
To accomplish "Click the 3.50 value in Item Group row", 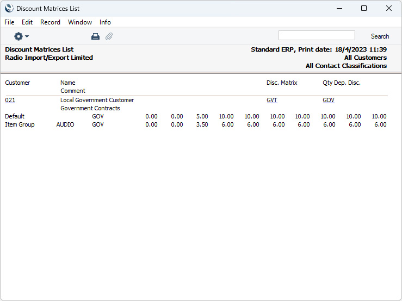I will coord(202,125).
